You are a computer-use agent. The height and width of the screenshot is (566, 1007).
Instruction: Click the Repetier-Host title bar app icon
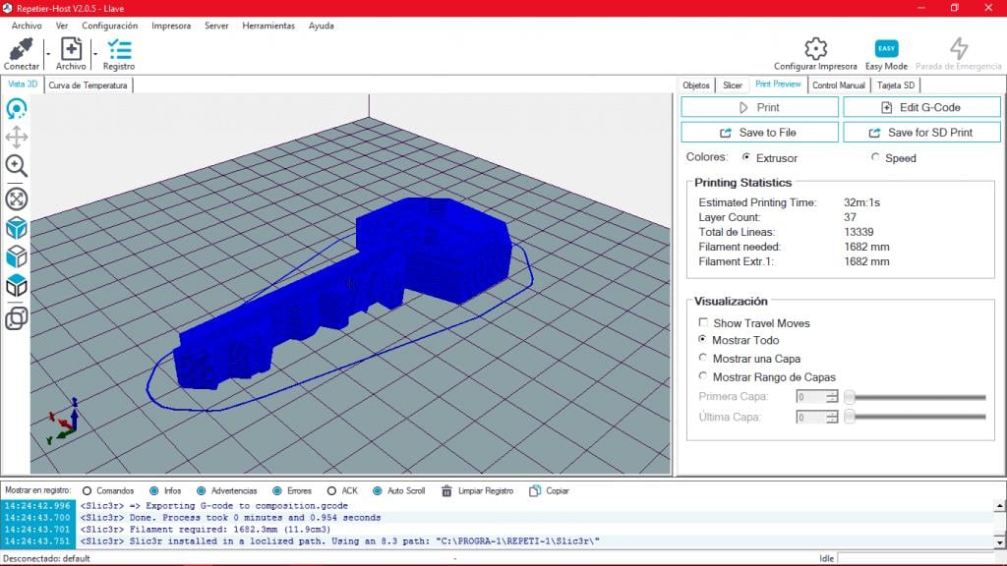(x=7, y=8)
